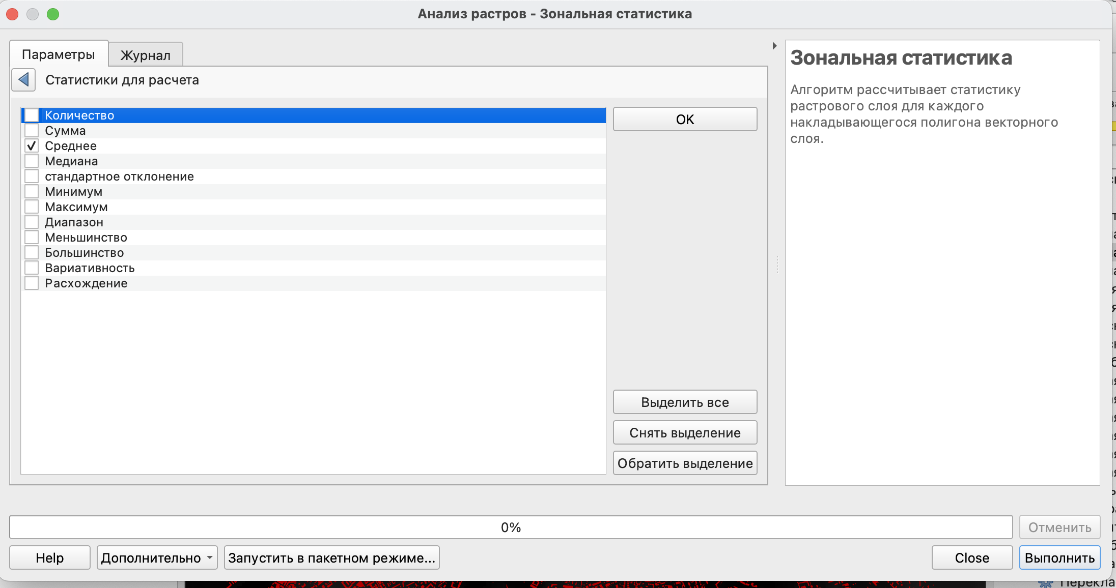Click the 0% progress bar
The width and height of the screenshot is (1116, 588).
[511, 527]
